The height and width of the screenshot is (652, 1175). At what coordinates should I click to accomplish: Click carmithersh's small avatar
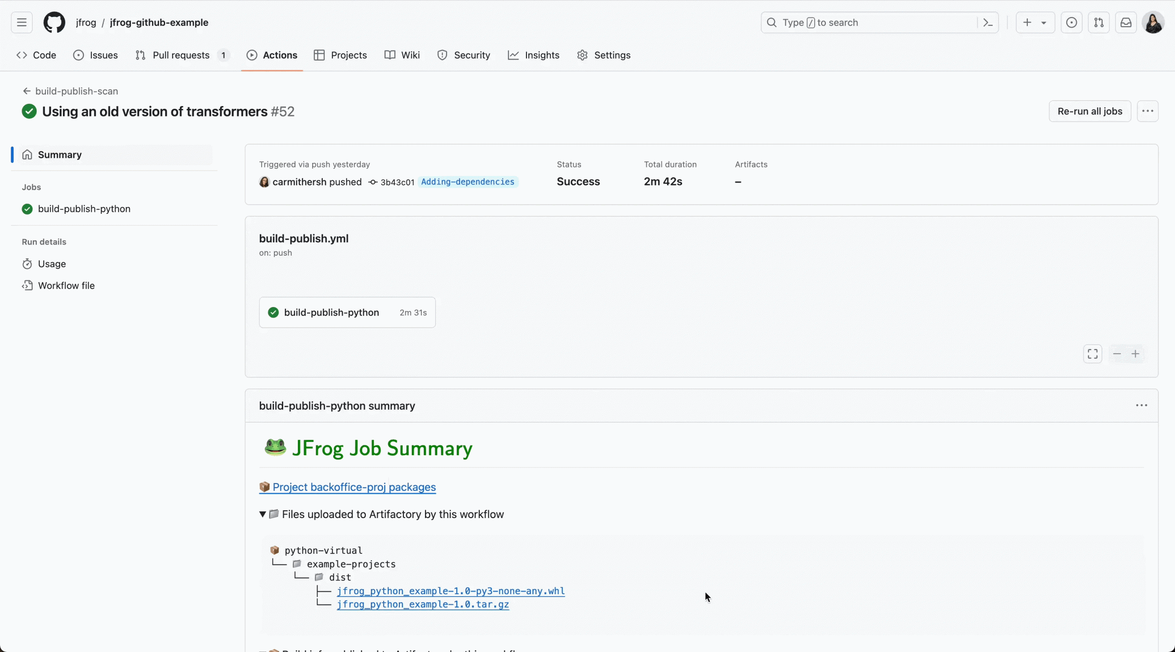pos(264,182)
